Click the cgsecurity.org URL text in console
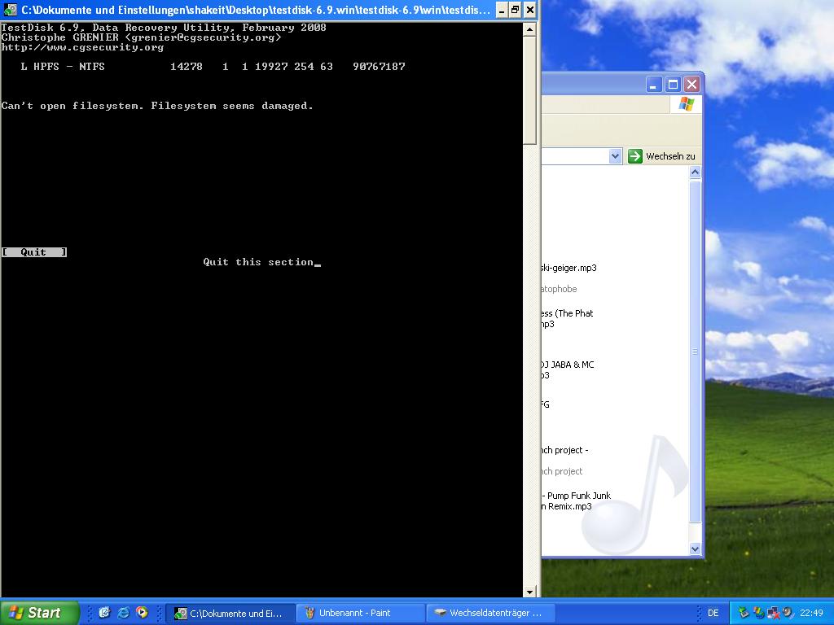 point(82,47)
